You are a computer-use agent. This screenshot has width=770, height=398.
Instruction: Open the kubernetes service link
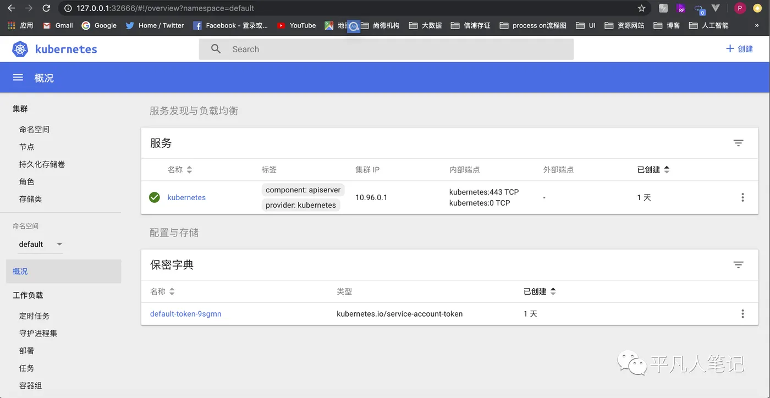pos(186,197)
